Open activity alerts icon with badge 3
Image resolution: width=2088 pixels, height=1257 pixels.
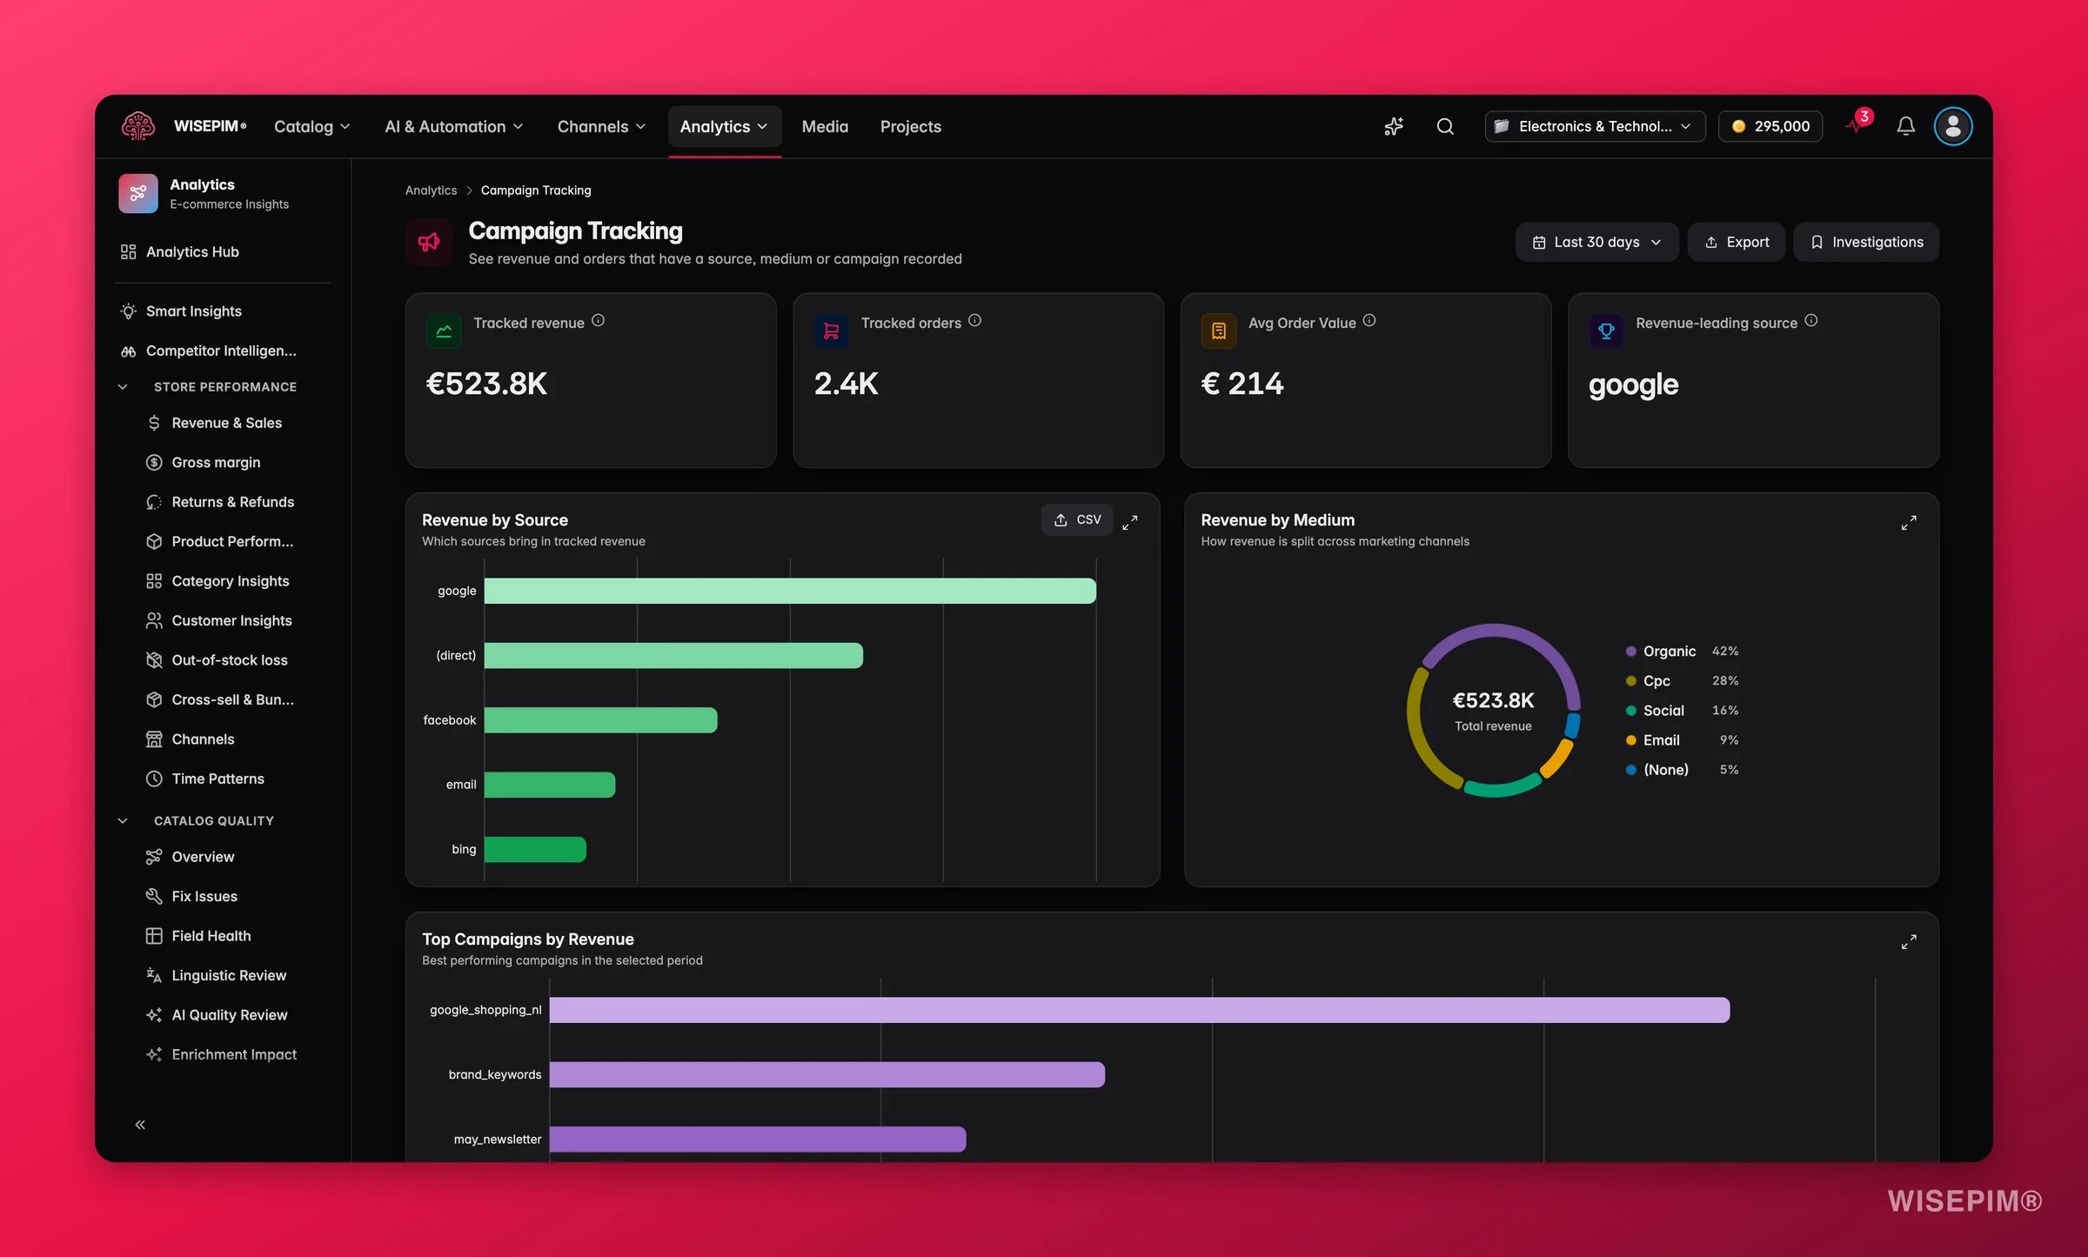[1857, 124]
